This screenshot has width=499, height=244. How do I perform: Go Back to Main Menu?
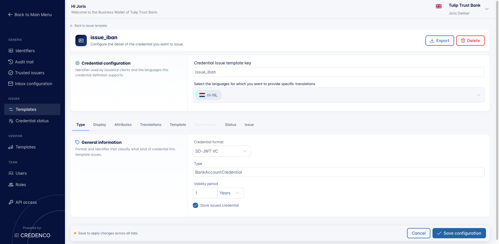pyautogui.click(x=30, y=15)
